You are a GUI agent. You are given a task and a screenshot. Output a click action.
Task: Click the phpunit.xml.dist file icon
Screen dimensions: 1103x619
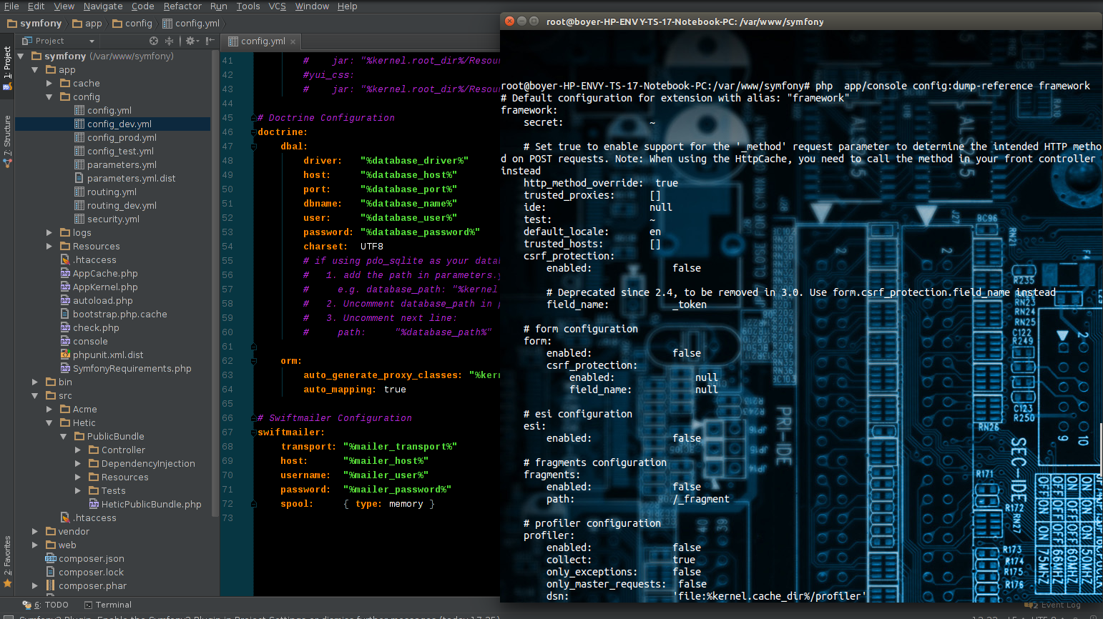65,355
